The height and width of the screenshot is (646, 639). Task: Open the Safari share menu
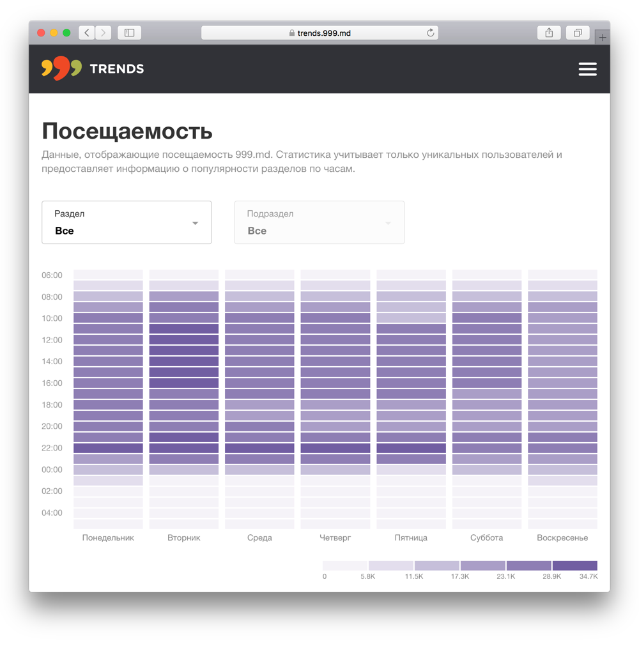pos(549,33)
